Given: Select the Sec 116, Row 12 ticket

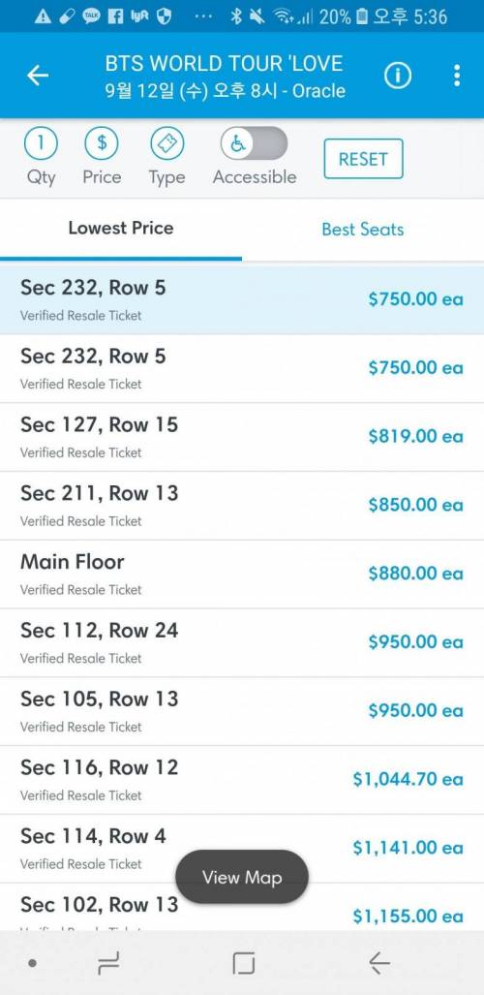Looking at the screenshot, I should (x=242, y=779).
